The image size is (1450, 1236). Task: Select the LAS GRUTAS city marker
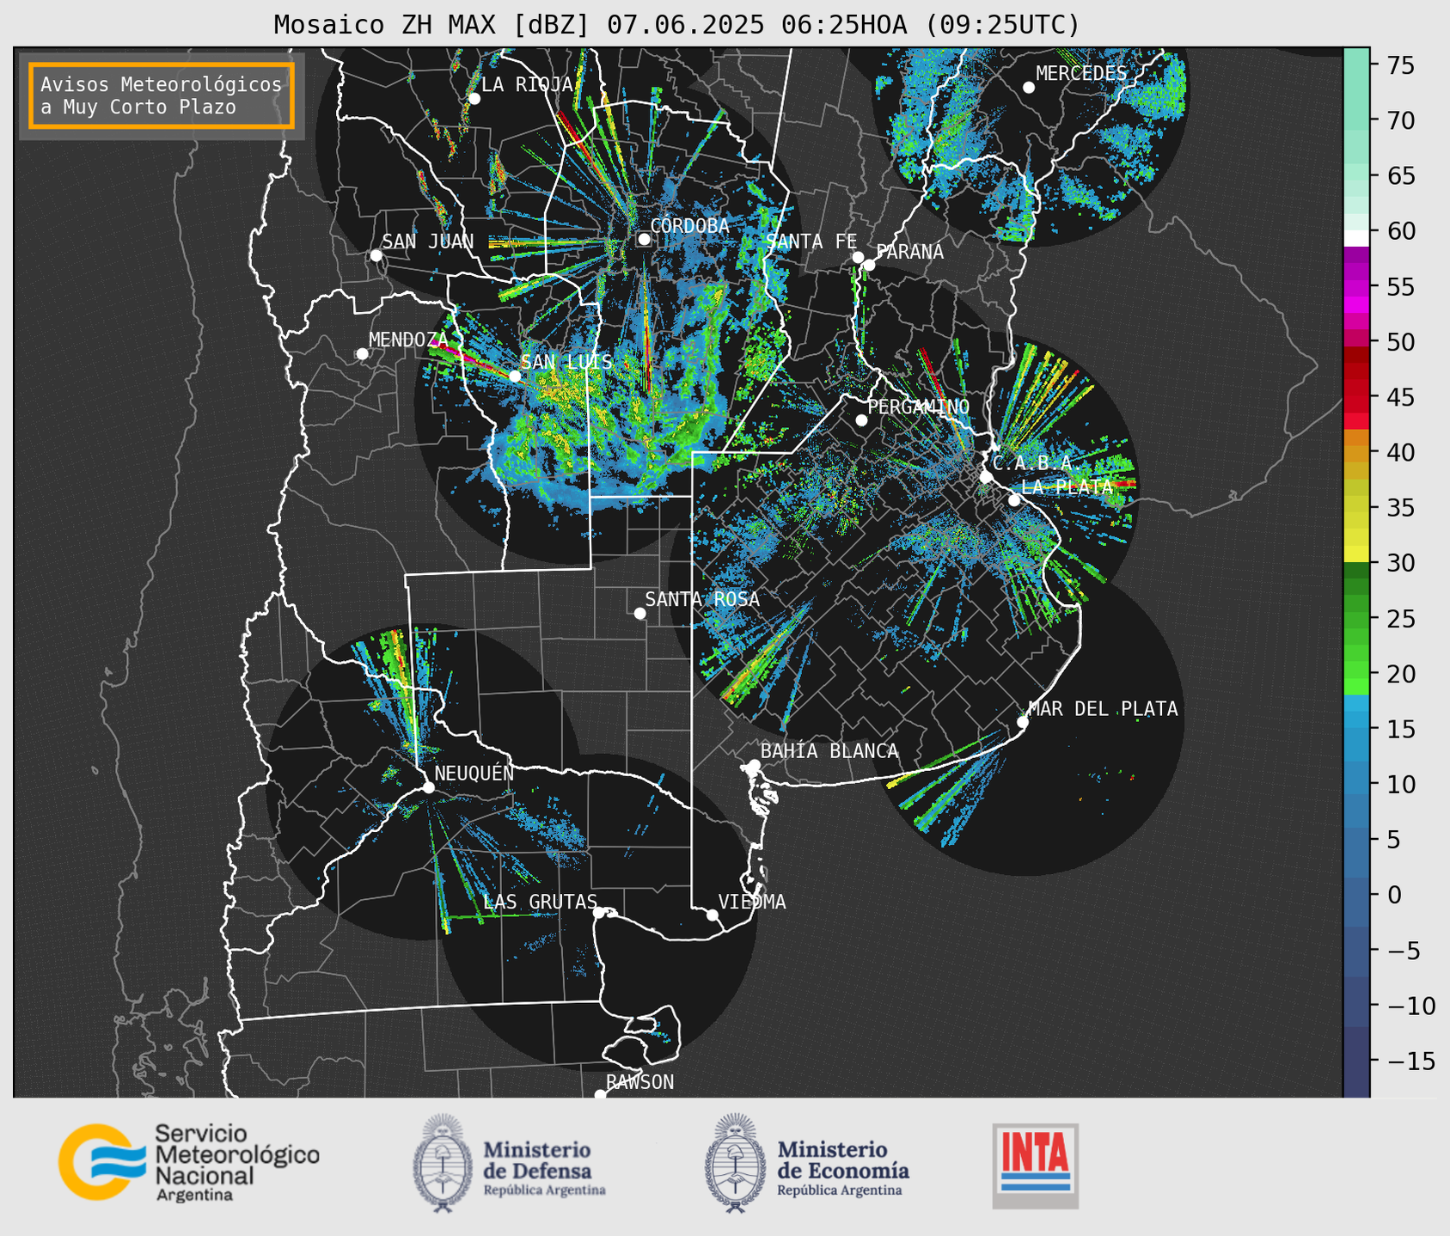click(x=599, y=912)
